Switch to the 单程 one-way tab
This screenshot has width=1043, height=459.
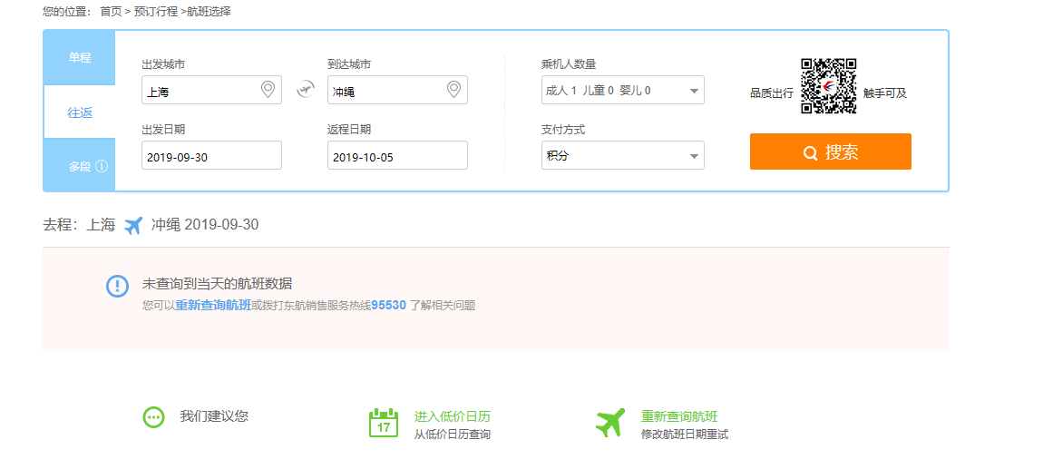coord(80,57)
